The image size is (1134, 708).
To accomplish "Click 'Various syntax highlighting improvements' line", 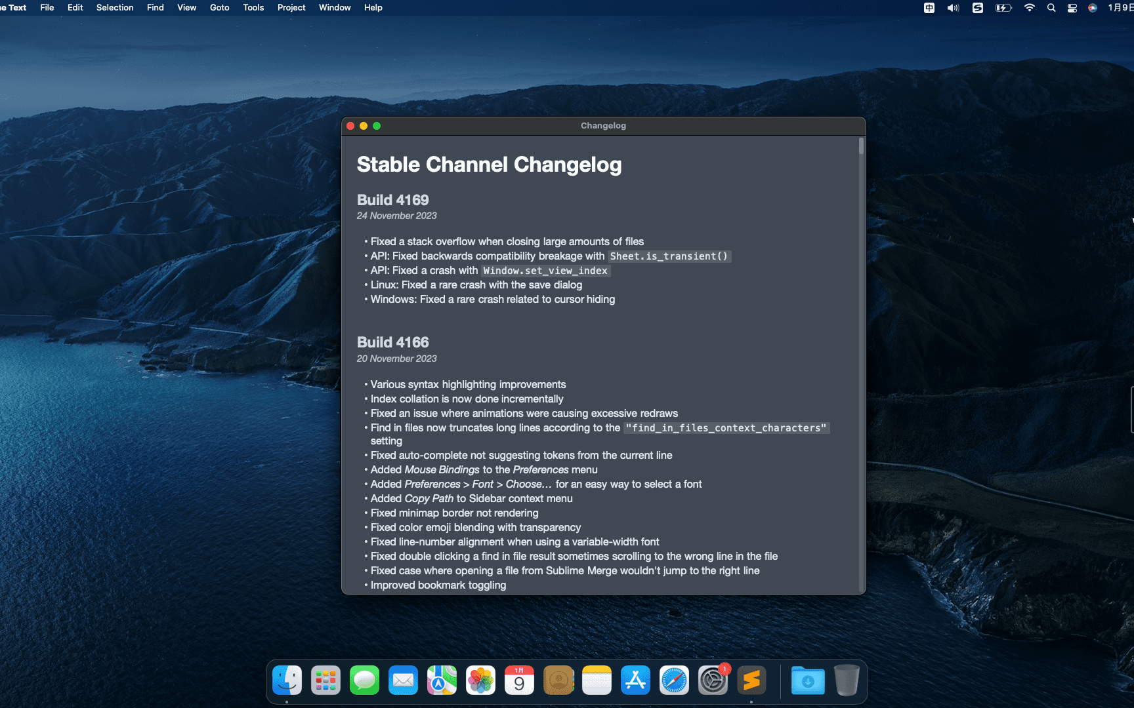I will tap(468, 385).
